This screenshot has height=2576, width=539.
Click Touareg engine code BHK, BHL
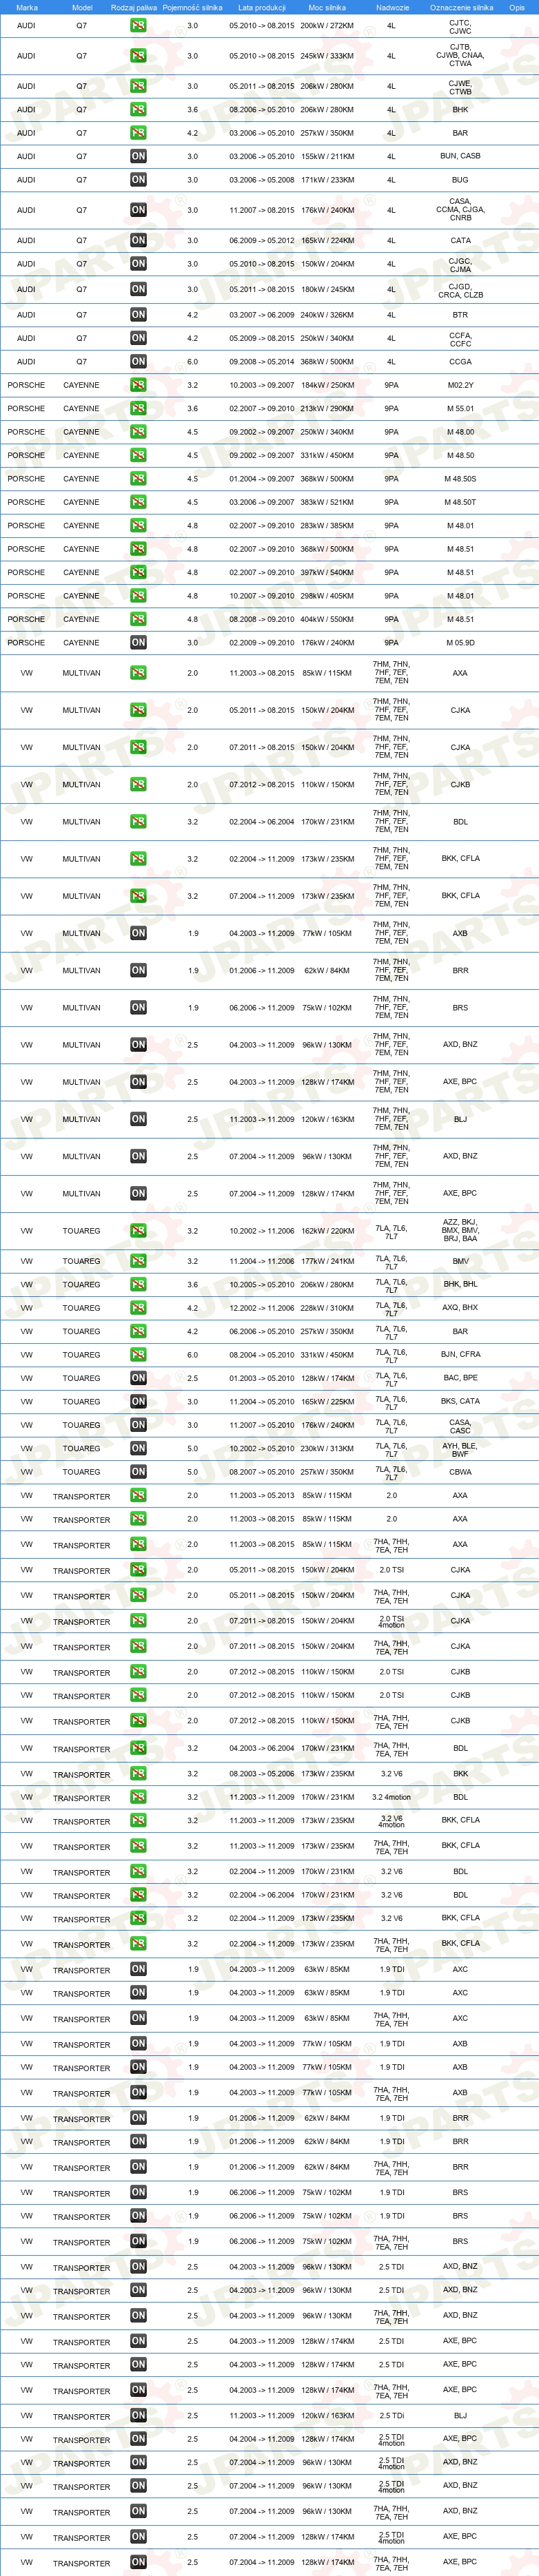pos(460,1284)
